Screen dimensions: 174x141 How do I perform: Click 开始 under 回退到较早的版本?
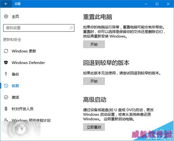point(94,81)
